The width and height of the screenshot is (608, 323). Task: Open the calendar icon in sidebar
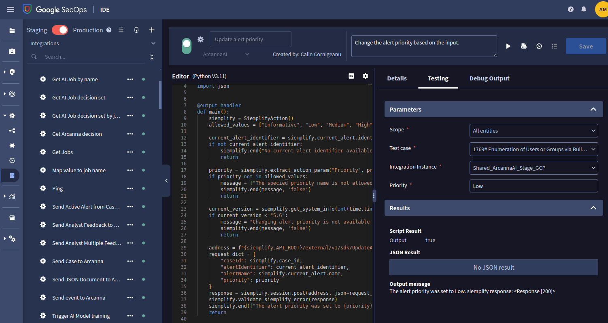tap(12, 218)
